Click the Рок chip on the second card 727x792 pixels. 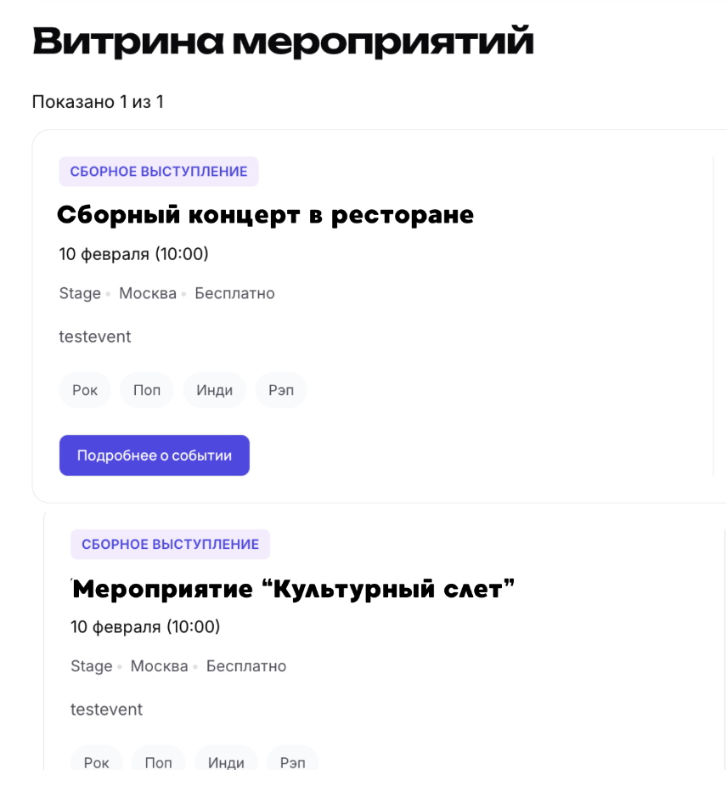[96, 762]
